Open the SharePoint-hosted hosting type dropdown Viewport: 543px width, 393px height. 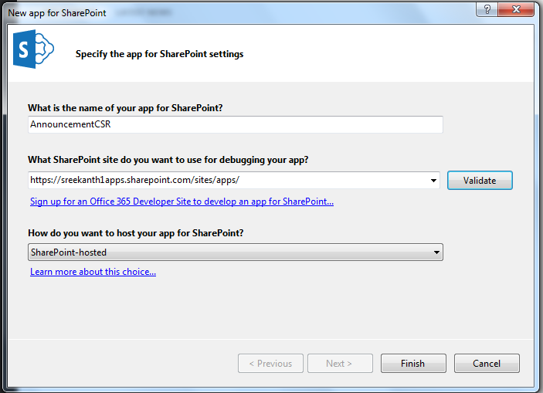235,252
